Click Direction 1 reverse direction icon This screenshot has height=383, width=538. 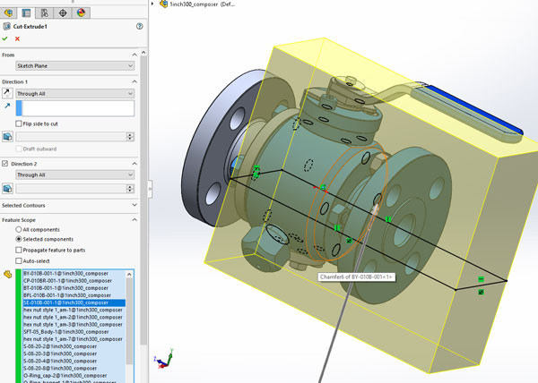[8, 91]
